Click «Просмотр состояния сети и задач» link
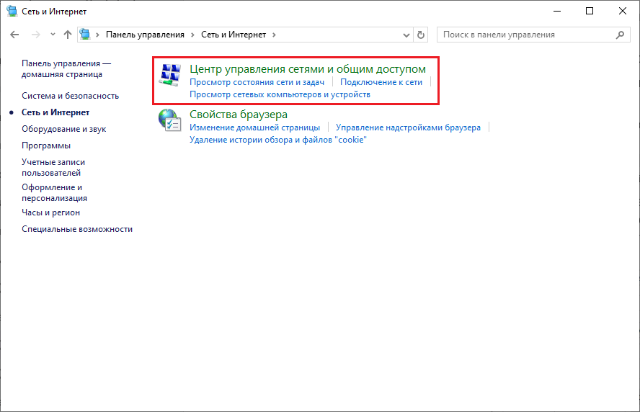Image resolution: width=640 pixels, height=412 pixels. pos(257,82)
